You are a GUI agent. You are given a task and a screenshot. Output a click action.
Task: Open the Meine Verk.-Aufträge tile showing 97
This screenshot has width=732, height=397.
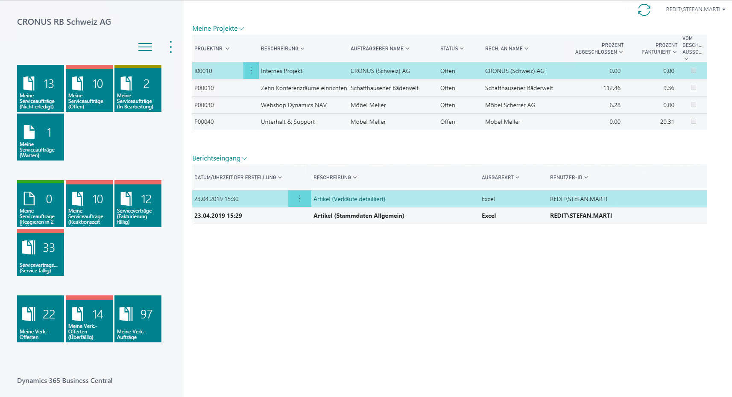(138, 319)
